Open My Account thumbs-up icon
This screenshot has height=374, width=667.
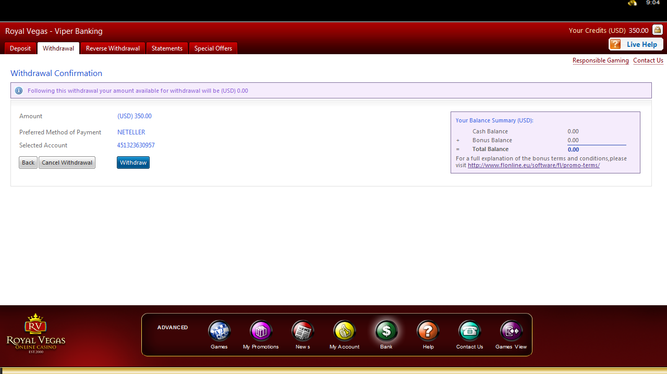tap(344, 331)
